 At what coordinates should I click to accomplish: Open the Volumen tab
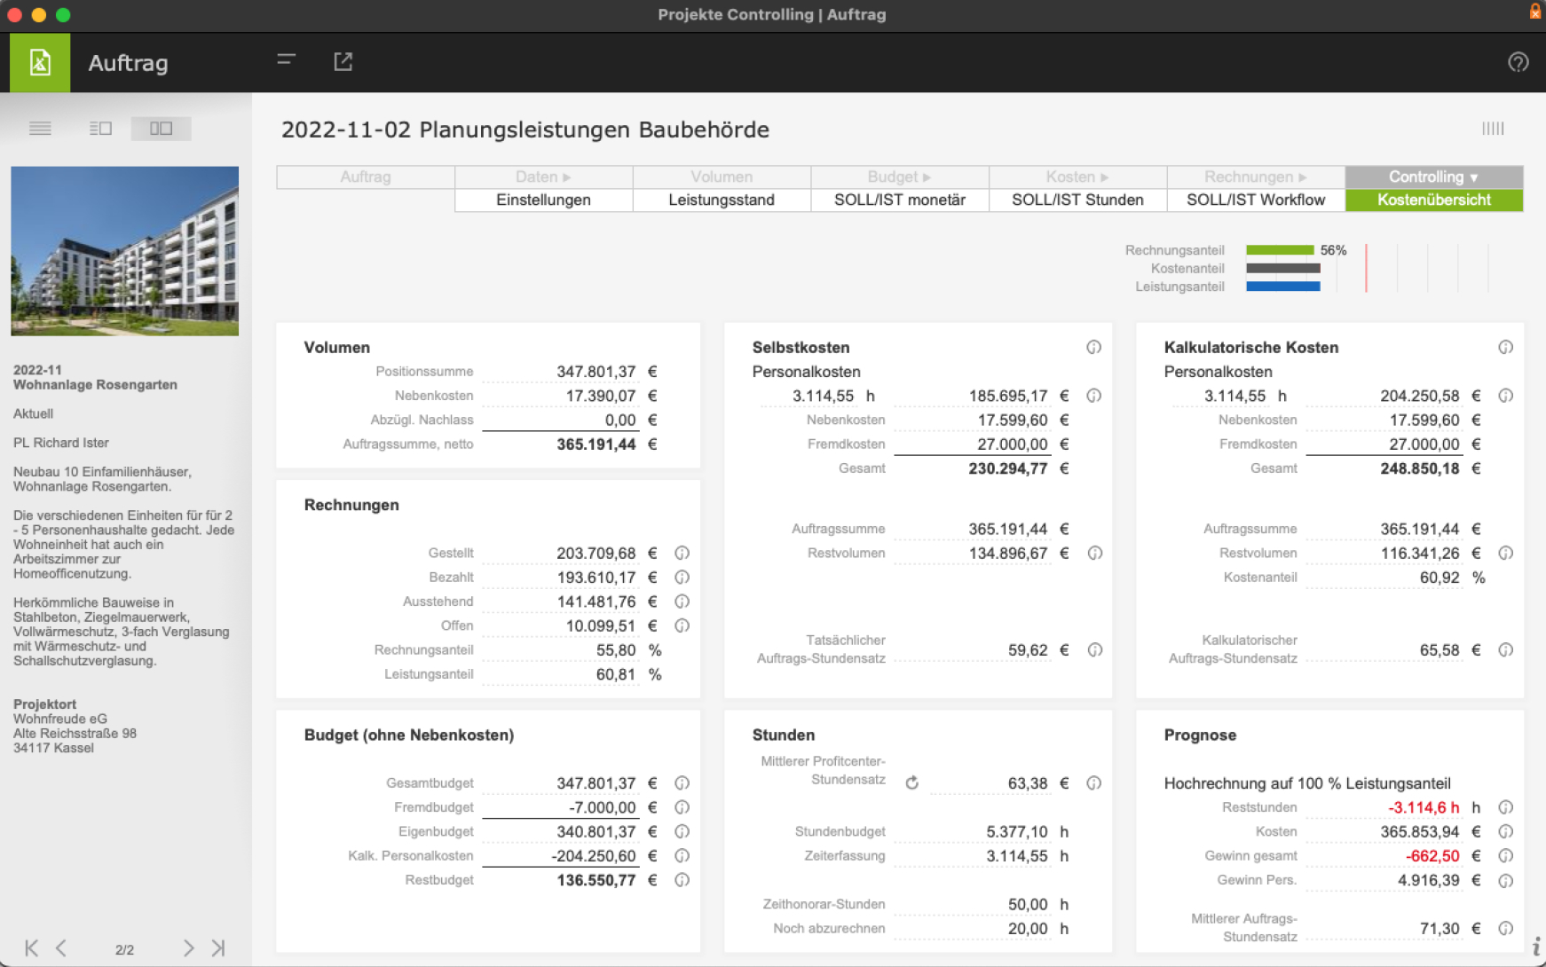[722, 177]
